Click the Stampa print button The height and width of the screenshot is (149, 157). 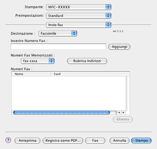click(x=141, y=141)
